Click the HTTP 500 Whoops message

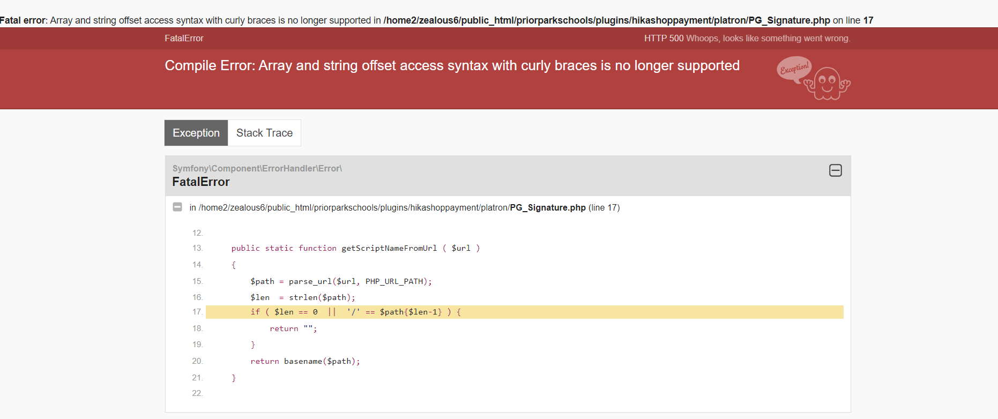click(747, 38)
